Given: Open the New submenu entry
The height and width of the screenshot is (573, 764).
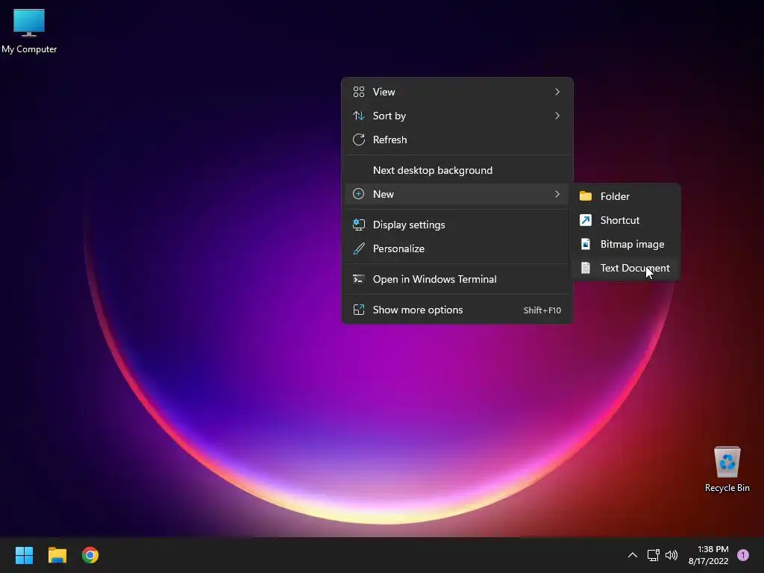Looking at the screenshot, I should point(457,194).
